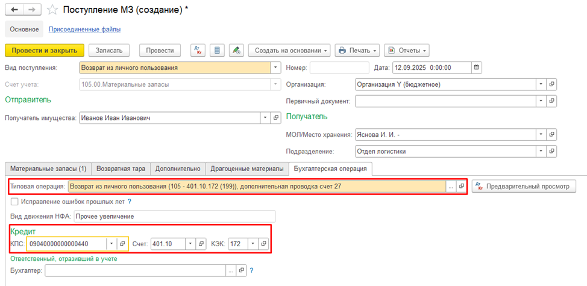This screenshot has height=286, width=587.
Task: Click Провести и закрыть button
Action: click(x=45, y=50)
